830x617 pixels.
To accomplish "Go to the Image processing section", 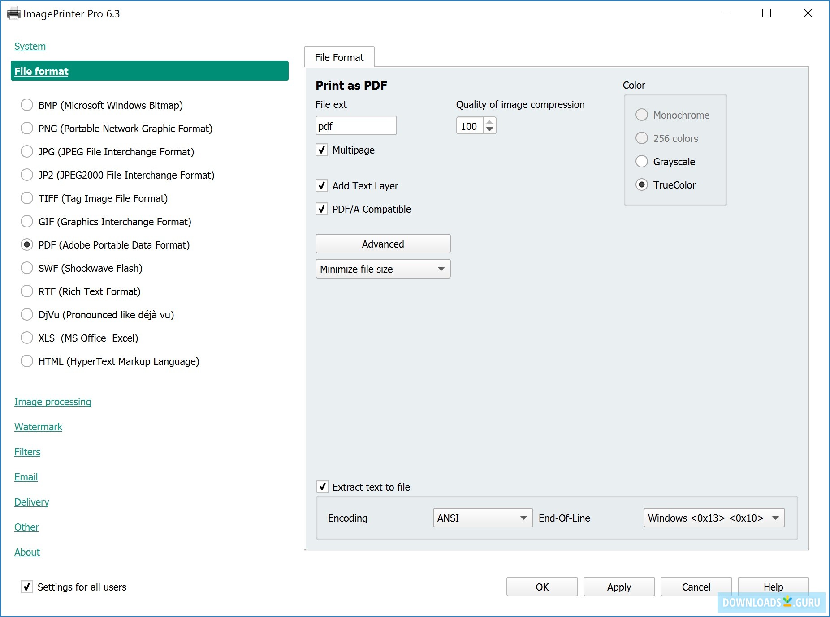I will tap(52, 402).
